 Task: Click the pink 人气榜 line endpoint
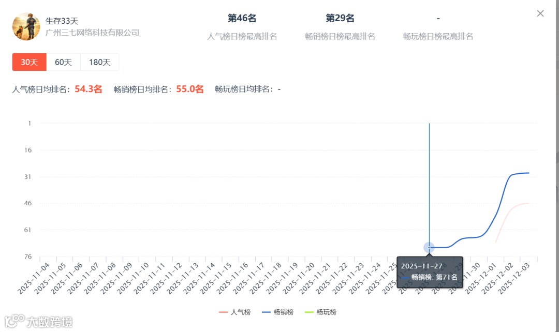coord(528,203)
